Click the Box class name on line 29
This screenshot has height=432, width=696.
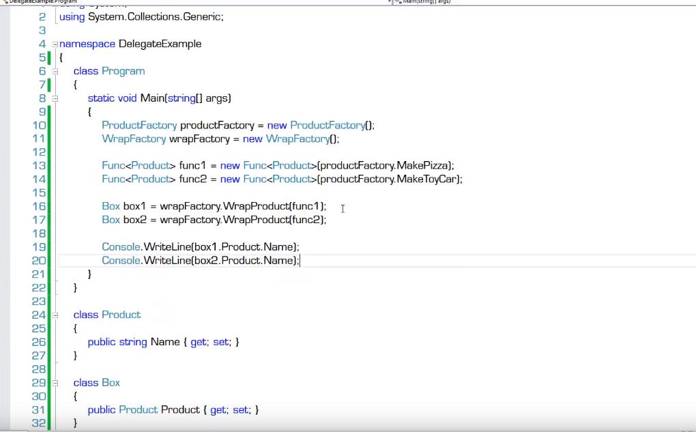click(x=111, y=383)
